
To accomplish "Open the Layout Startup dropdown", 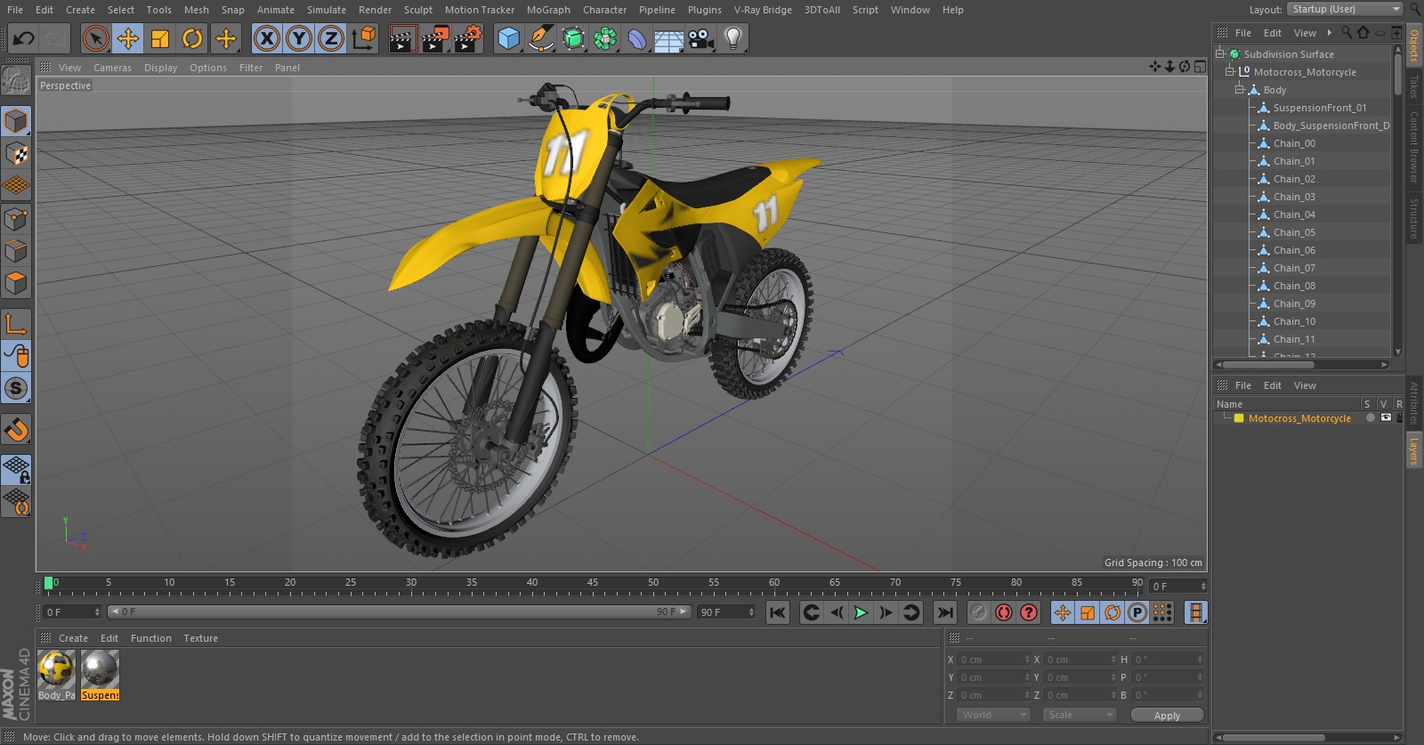I will (1345, 9).
